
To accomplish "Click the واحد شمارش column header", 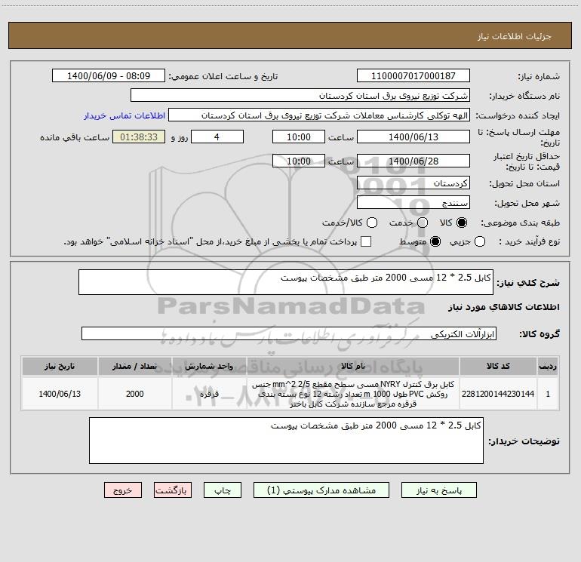I will pyautogui.click(x=209, y=366).
